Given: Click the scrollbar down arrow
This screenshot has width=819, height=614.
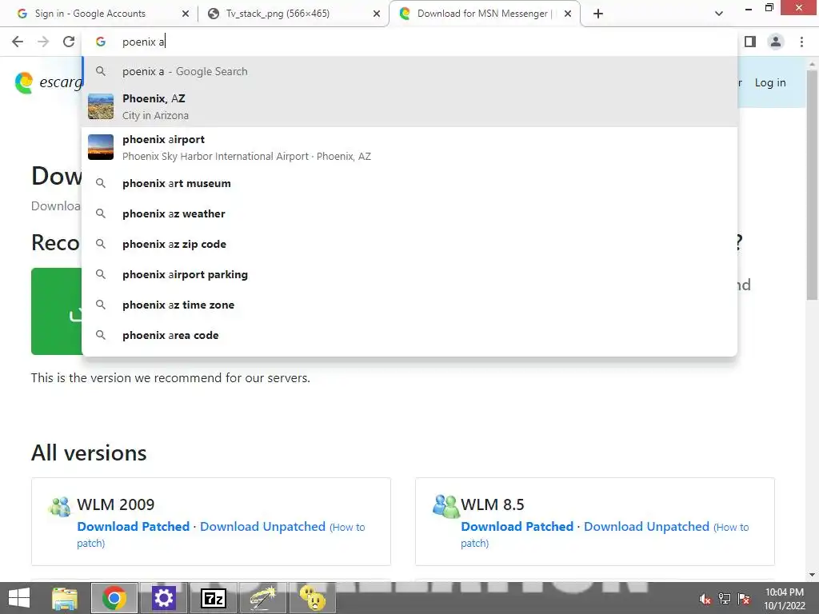Looking at the screenshot, I should [x=812, y=575].
